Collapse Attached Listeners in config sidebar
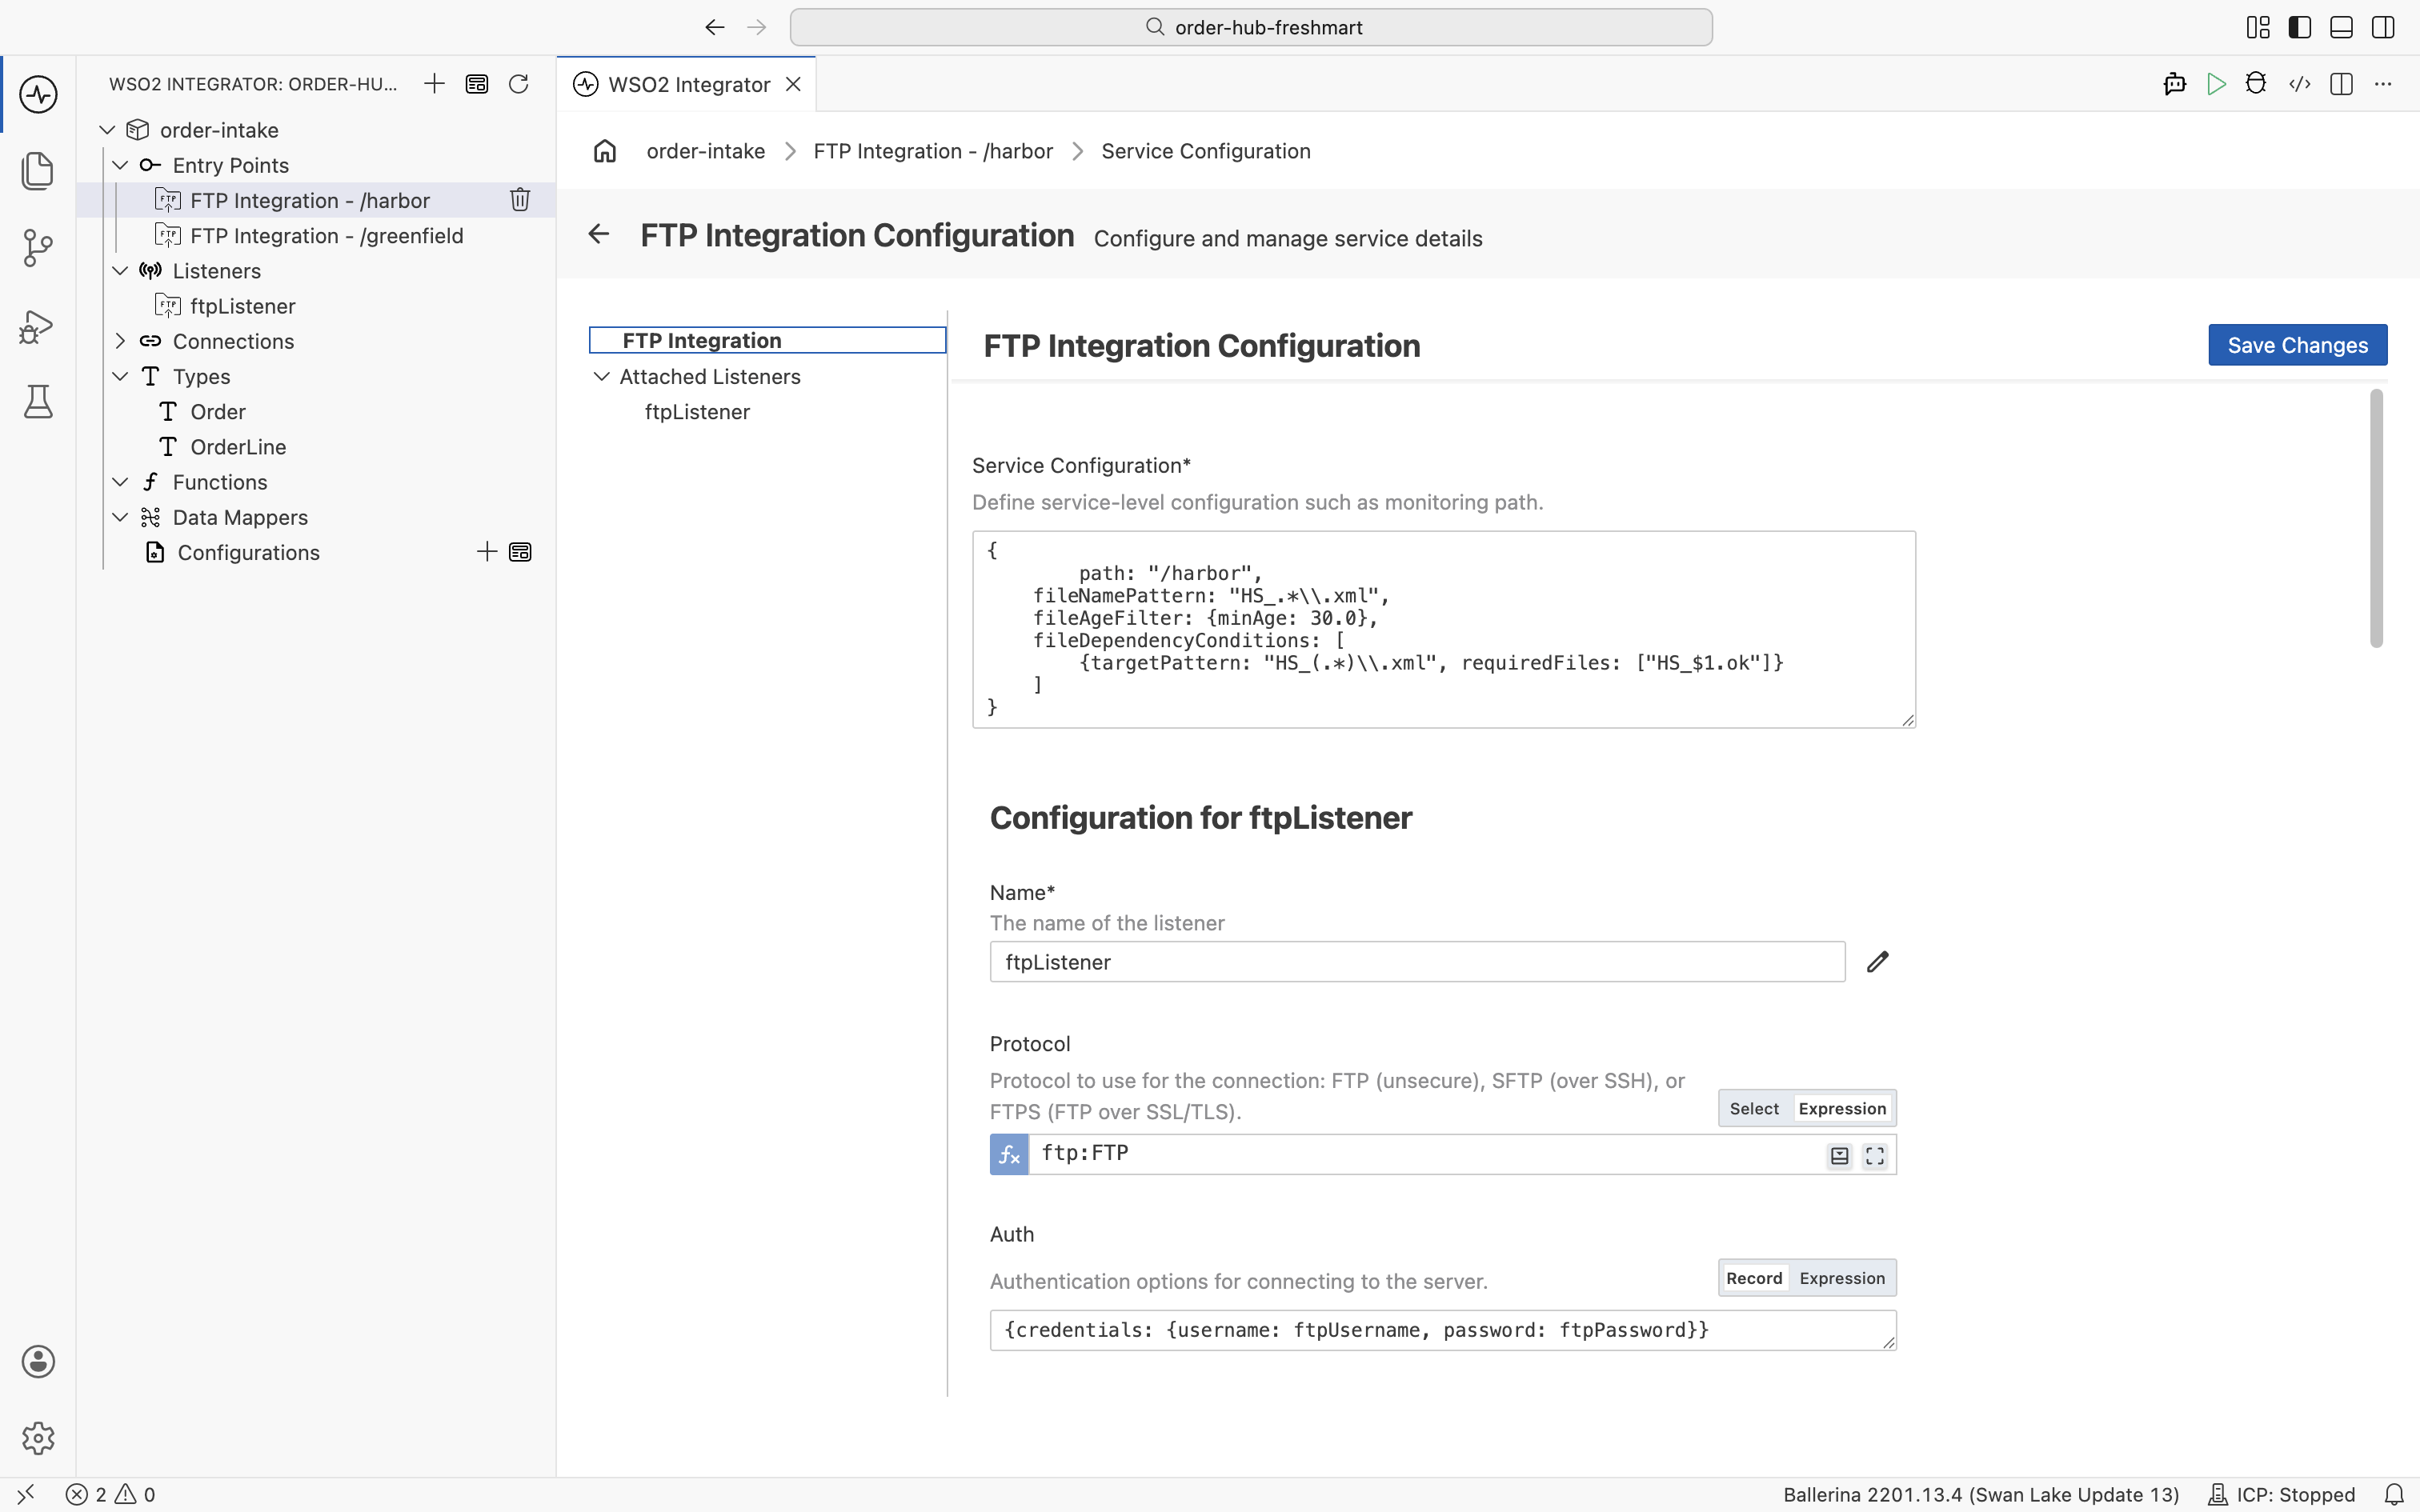The height and width of the screenshot is (1512, 2420). (x=602, y=376)
